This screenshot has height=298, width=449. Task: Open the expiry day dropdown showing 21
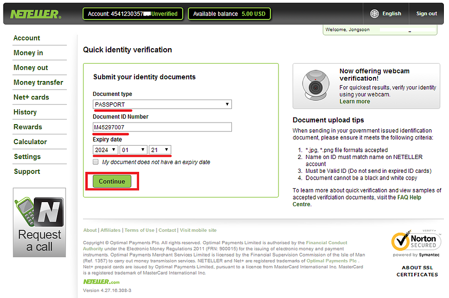click(x=160, y=150)
